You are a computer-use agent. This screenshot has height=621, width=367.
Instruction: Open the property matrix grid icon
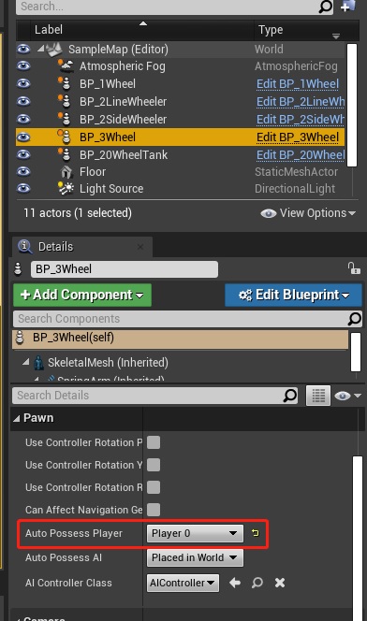(x=318, y=396)
